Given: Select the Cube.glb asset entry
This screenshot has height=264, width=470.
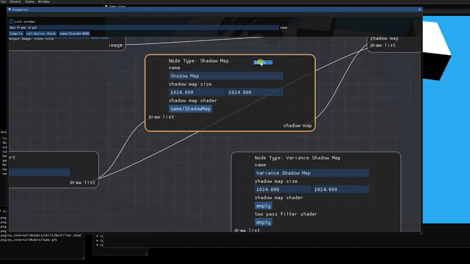Looking at the screenshot, I should point(29,240).
